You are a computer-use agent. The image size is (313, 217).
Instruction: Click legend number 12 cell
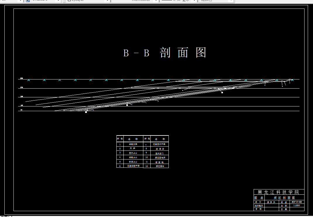(147, 166)
